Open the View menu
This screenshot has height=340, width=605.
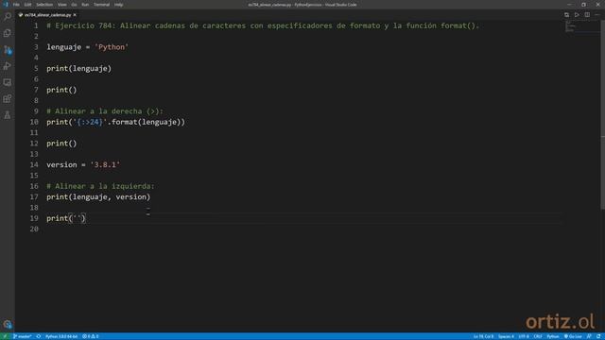(x=61, y=5)
